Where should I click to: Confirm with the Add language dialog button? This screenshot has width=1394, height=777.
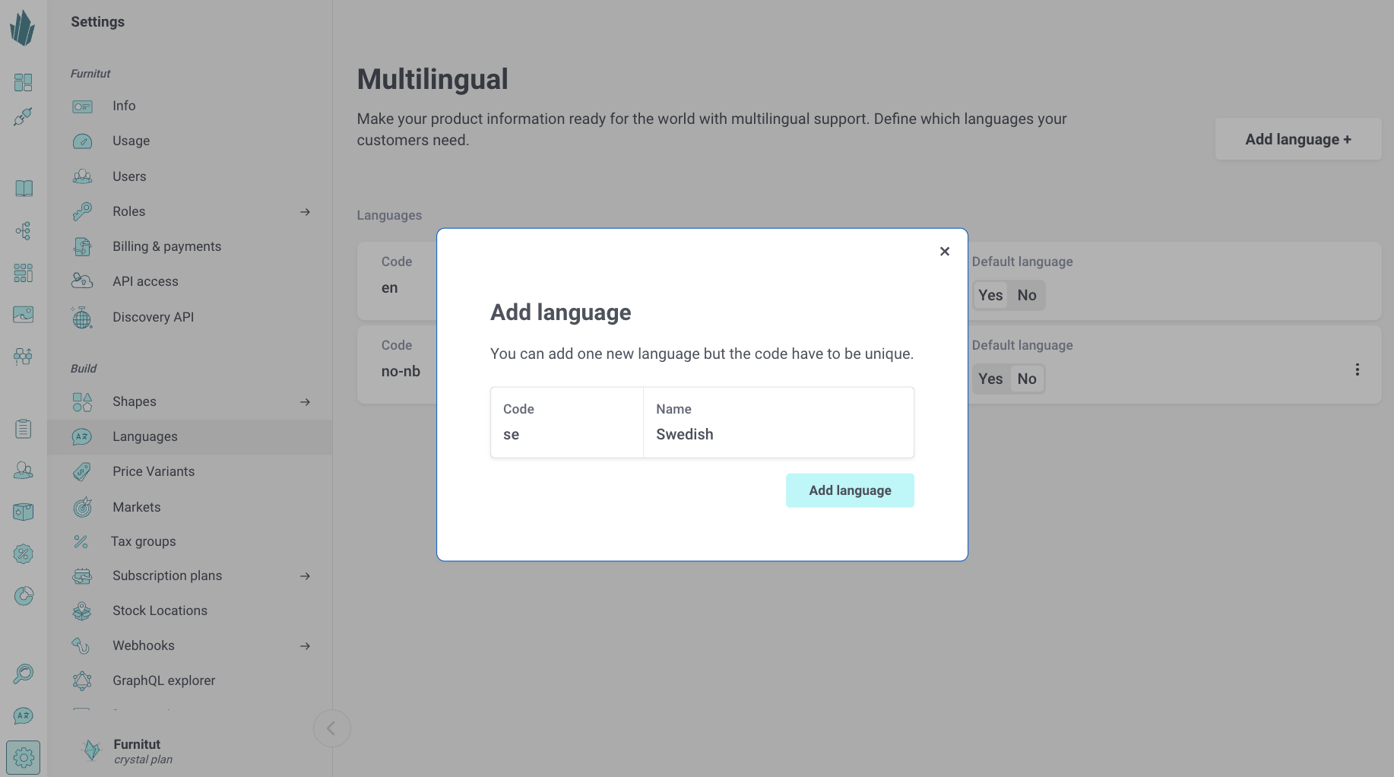coord(849,490)
